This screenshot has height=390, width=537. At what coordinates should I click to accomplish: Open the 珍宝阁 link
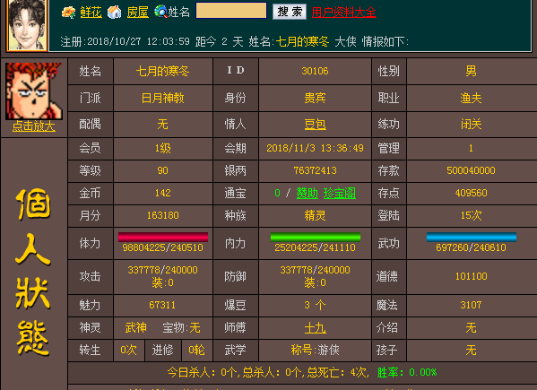[x=340, y=193]
